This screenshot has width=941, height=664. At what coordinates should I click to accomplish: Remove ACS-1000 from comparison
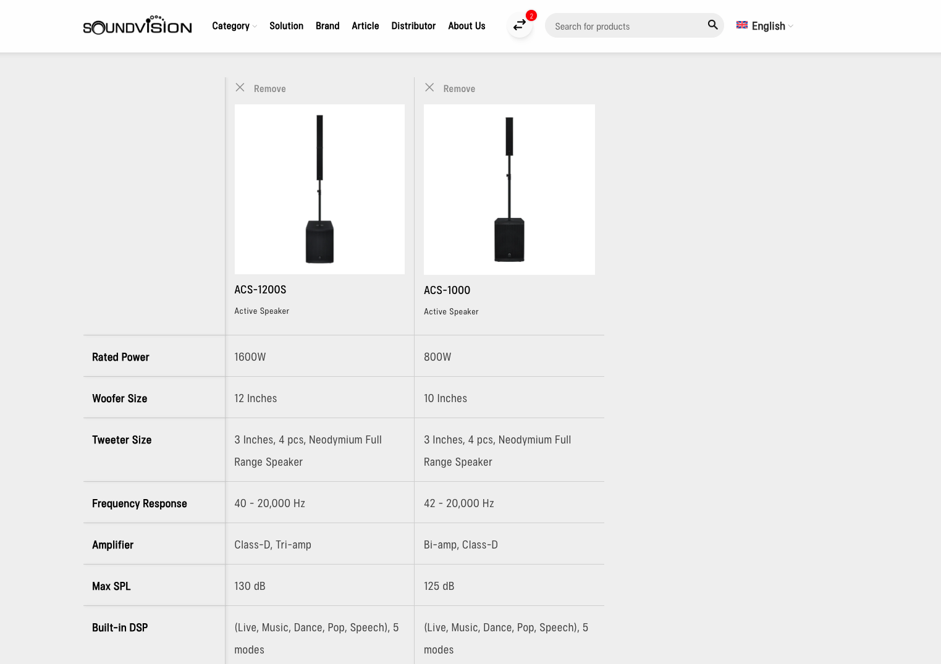(x=459, y=89)
